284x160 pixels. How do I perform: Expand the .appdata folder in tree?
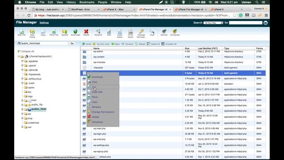tap(22, 61)
